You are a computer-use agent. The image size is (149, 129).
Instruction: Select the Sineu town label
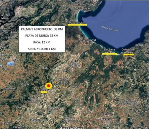point(44,90)
